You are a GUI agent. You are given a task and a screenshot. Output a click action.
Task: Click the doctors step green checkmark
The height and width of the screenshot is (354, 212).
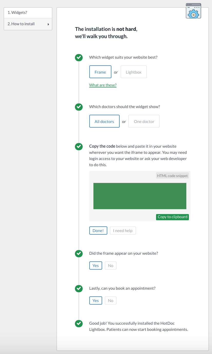coord(79,107)
